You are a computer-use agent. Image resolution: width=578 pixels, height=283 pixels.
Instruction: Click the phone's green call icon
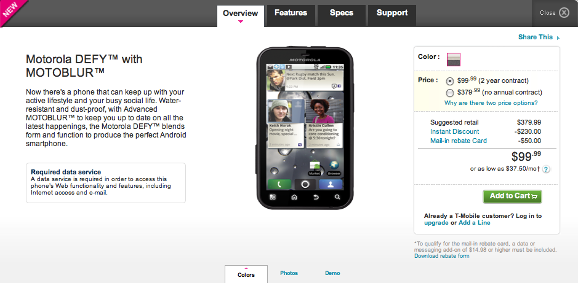click(279, 185)
